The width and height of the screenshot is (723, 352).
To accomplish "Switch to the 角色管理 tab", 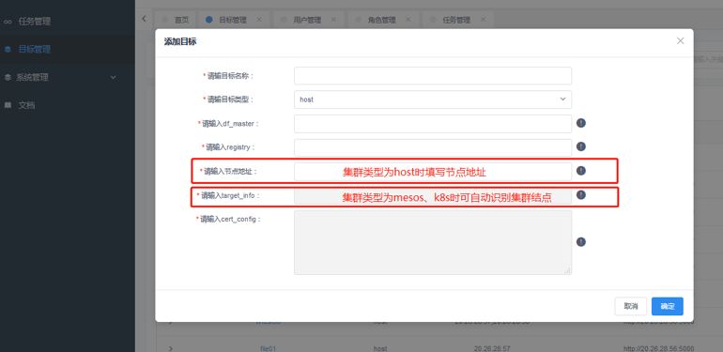I will pos(382,20).
